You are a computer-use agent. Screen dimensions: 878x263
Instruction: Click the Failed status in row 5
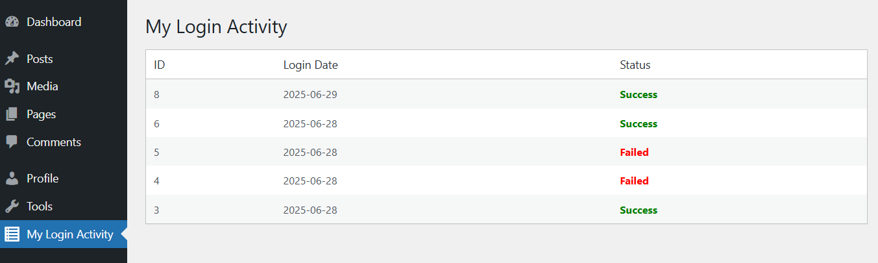635,153
